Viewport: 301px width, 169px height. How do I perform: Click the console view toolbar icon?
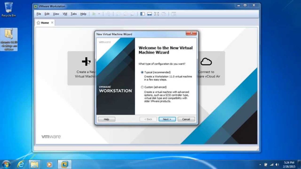point(174,14)
